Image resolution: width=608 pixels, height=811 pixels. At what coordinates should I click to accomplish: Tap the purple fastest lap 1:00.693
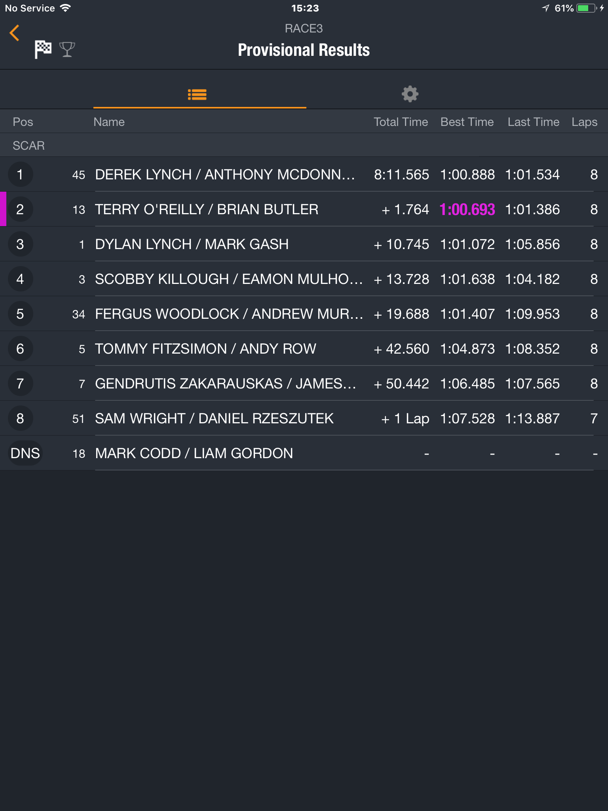(467, 209)
